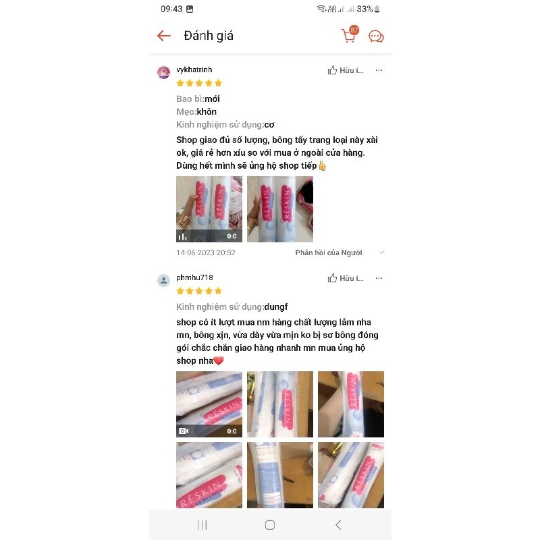Open username phmhu718
The image size is (540, 540).
[x=194, y=277]
